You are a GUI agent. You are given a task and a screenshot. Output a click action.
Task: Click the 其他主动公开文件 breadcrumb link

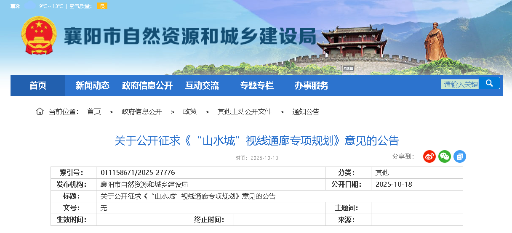pos(244,111)
